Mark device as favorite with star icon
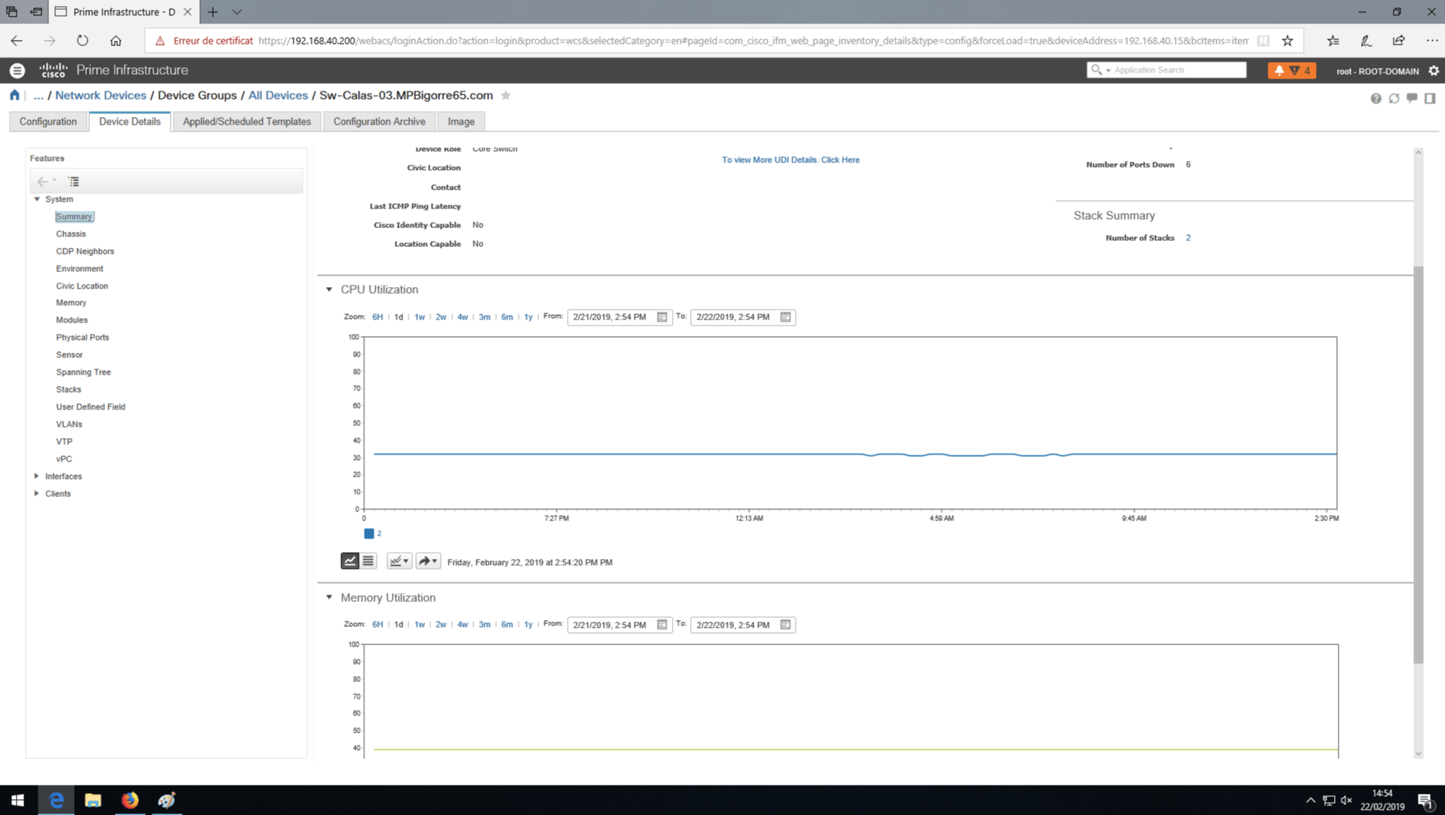Screen dimensions: 1445x815 pyautogui.click(x=506, y=95)
